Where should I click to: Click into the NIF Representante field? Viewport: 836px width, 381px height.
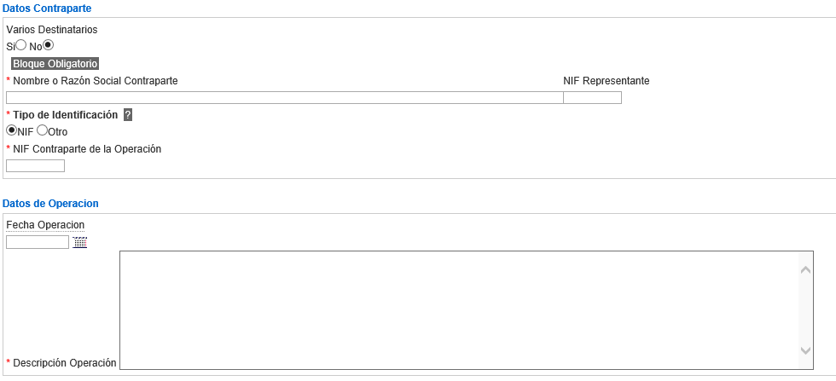pos(592,97)
